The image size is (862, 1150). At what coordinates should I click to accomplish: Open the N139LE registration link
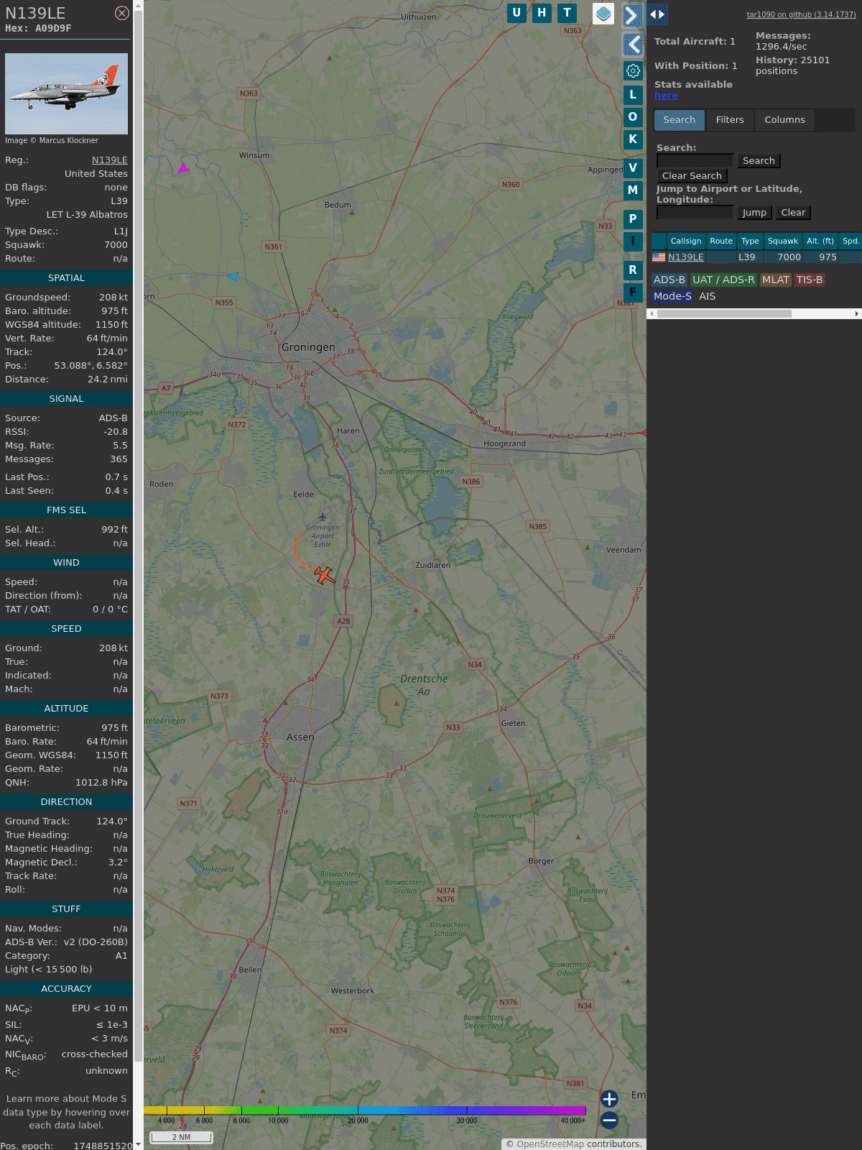[x=110, y=160]
